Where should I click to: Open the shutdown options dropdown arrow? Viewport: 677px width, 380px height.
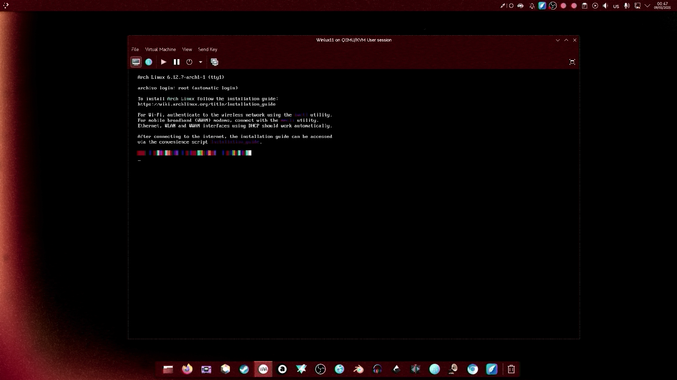pos(200,62)
